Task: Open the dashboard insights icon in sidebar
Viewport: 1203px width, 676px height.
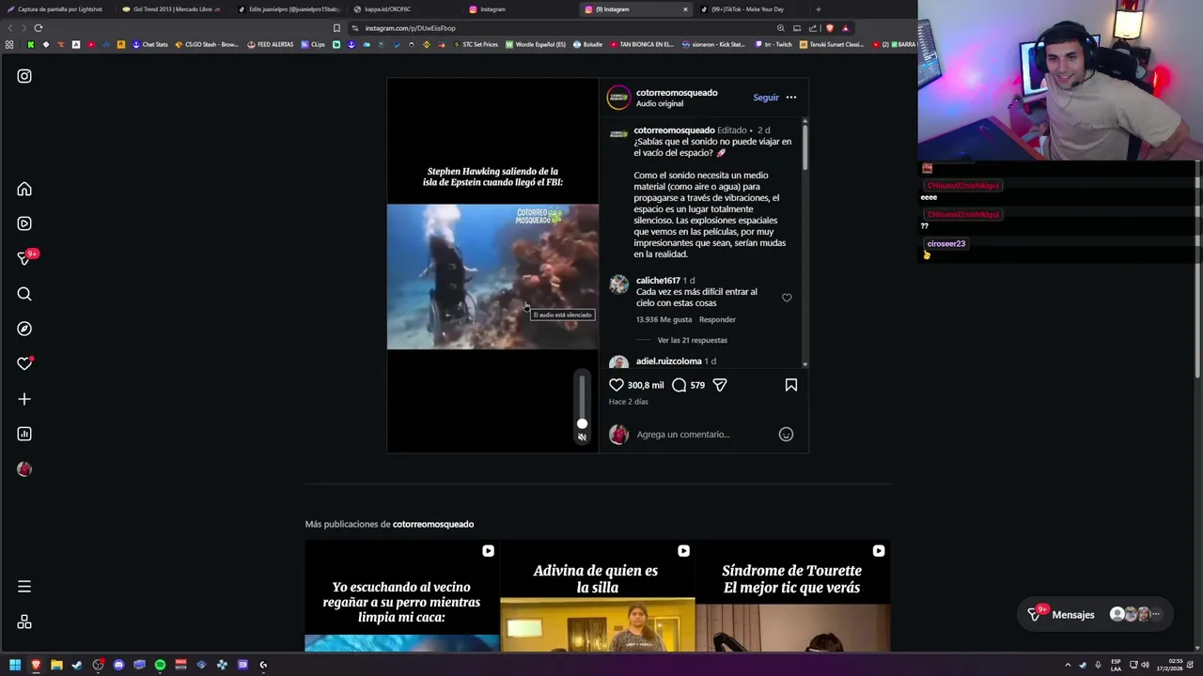Action: (24, 434)
